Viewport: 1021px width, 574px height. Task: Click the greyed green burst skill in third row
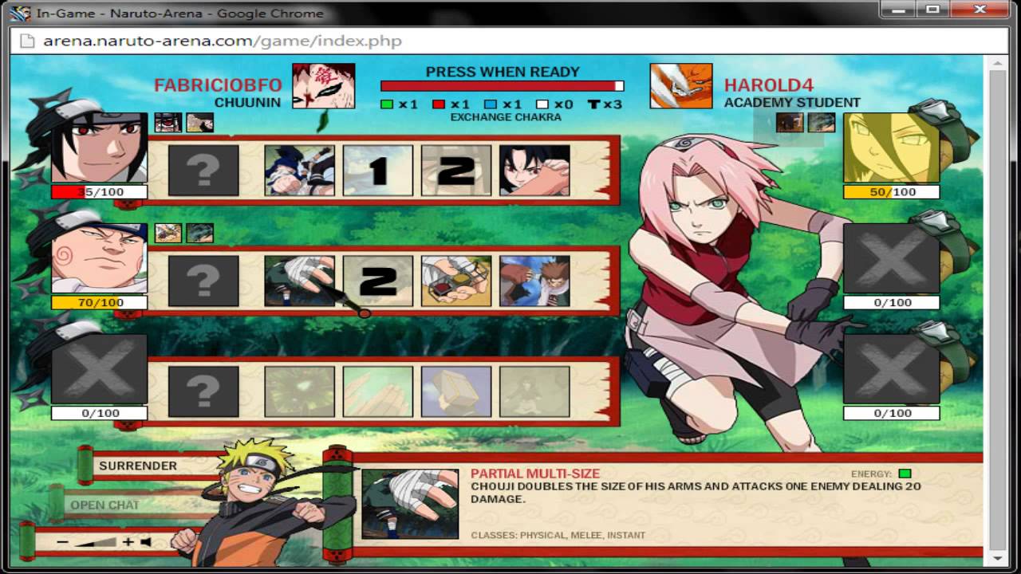tap(299, 391)
